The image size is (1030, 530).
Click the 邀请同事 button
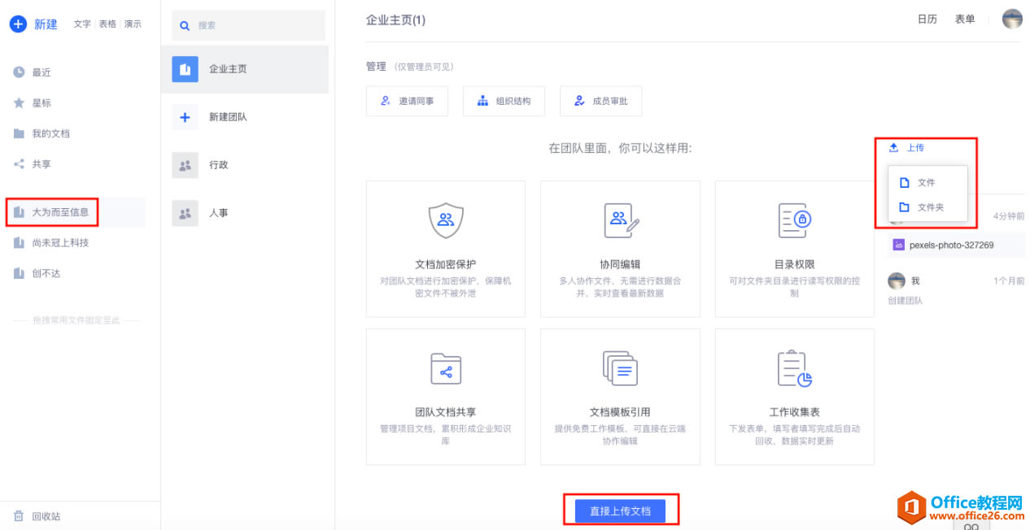pyautogui.click(x=407, y=102)
